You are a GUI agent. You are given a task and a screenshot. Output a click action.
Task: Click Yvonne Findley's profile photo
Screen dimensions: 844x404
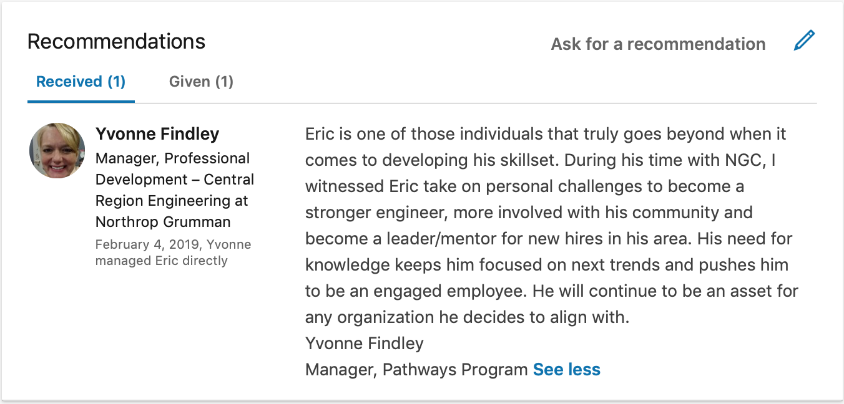click(x=57, y=150)
